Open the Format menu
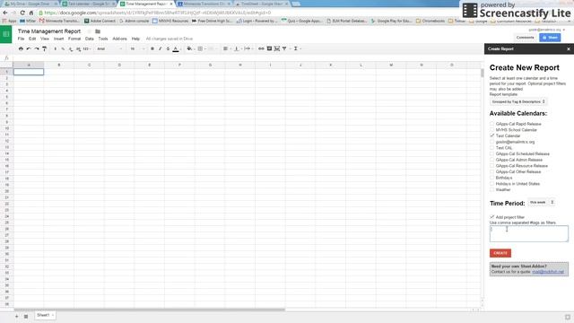Image resolution: width=574 pixels, height=323 pixels. pos(74,39)
